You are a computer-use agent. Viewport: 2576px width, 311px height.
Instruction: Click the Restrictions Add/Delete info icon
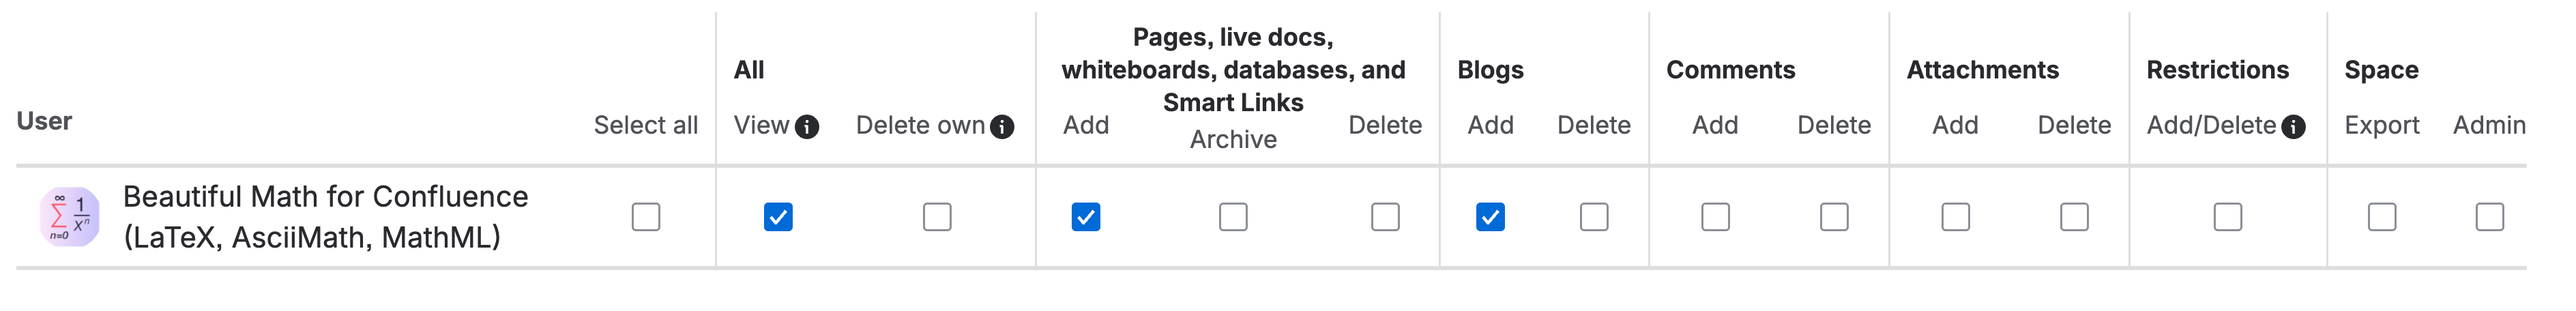point(2293,127)
